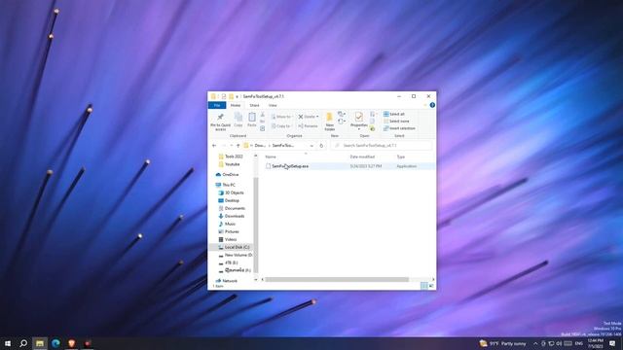Click the Cut scissors icon

click(x=262, y=115)
